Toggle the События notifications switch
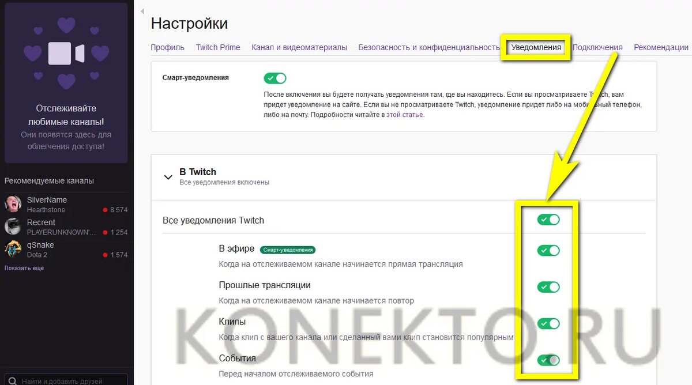 (x=548, y=360)
